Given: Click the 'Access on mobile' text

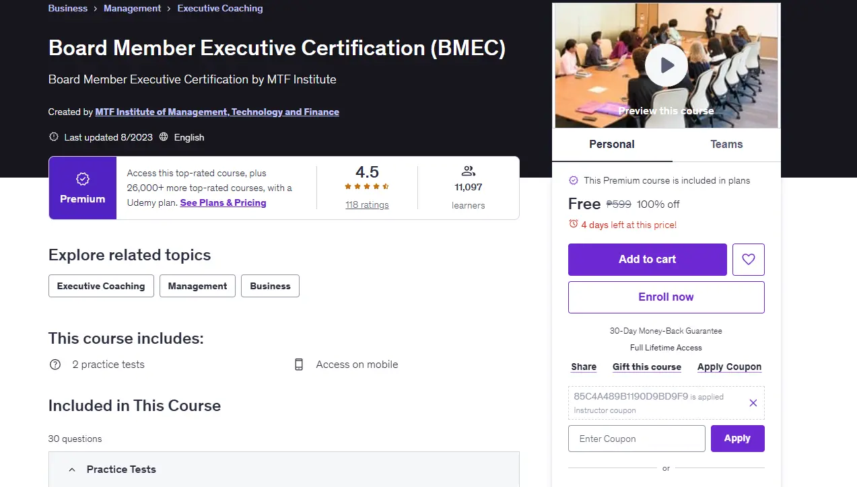Looking at the screenshot, I should point(357,365).
